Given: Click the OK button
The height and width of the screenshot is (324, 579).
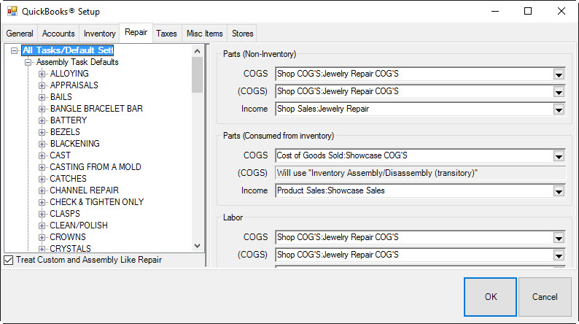Looking at the screenshot, I should coord(490,297).
